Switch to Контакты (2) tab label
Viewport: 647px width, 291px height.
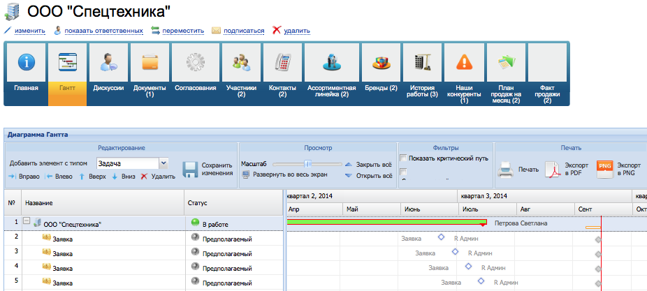[x=283, y=91]
